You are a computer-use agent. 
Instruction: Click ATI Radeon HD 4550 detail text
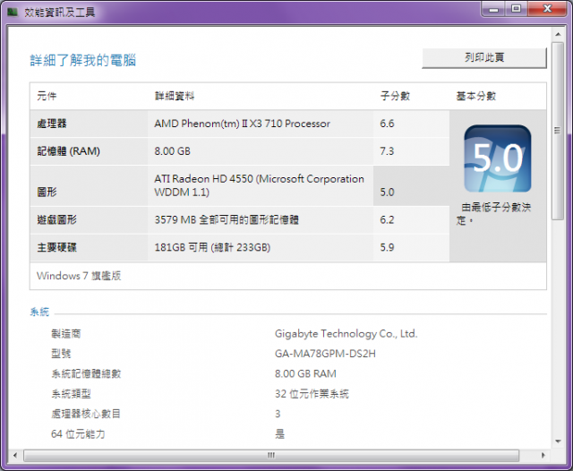pyautogui.click(x=259, y=185)
